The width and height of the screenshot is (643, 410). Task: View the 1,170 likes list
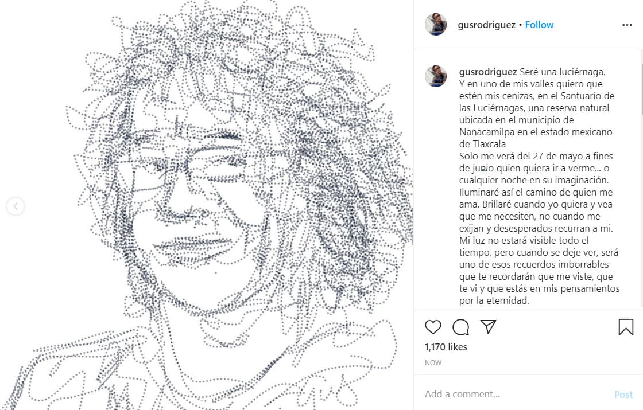446,347
